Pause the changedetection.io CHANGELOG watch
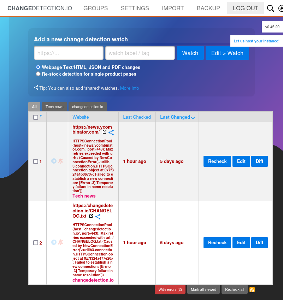The image size is (283, 300). tap(54, 242)
